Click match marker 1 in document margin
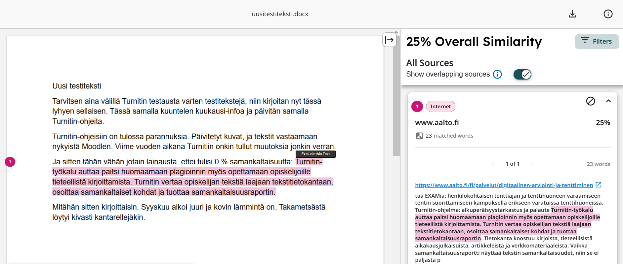Viewport: 623px width, 264px height. pos(10,162)
